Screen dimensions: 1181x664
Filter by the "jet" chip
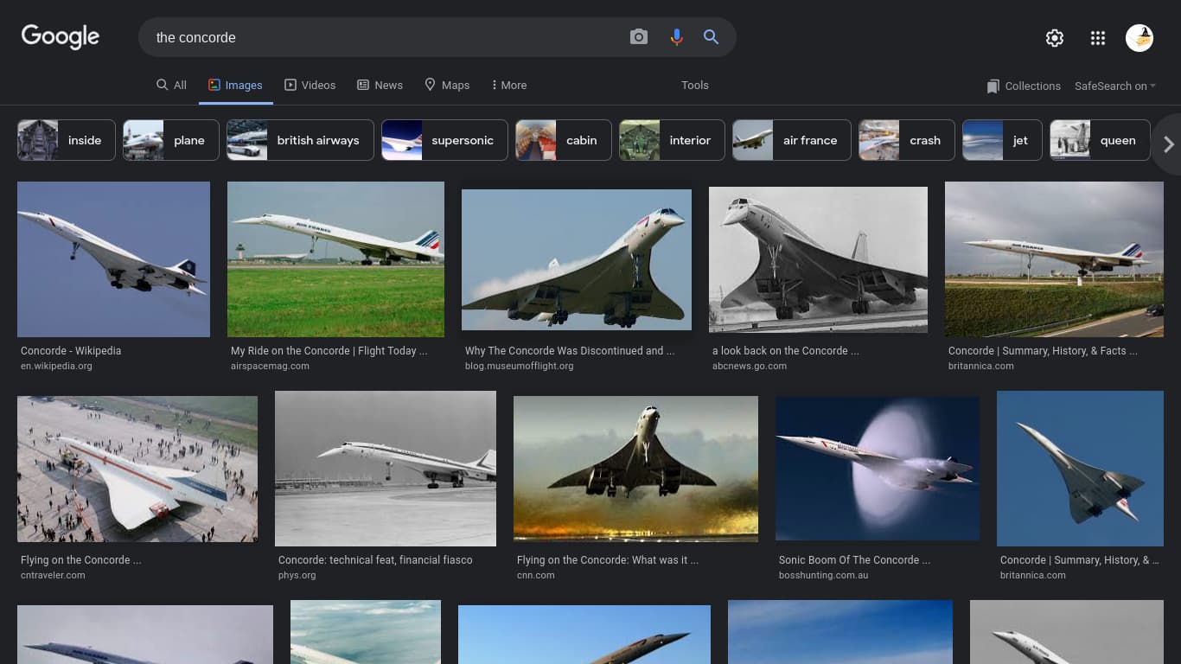tap(1002, 140)
